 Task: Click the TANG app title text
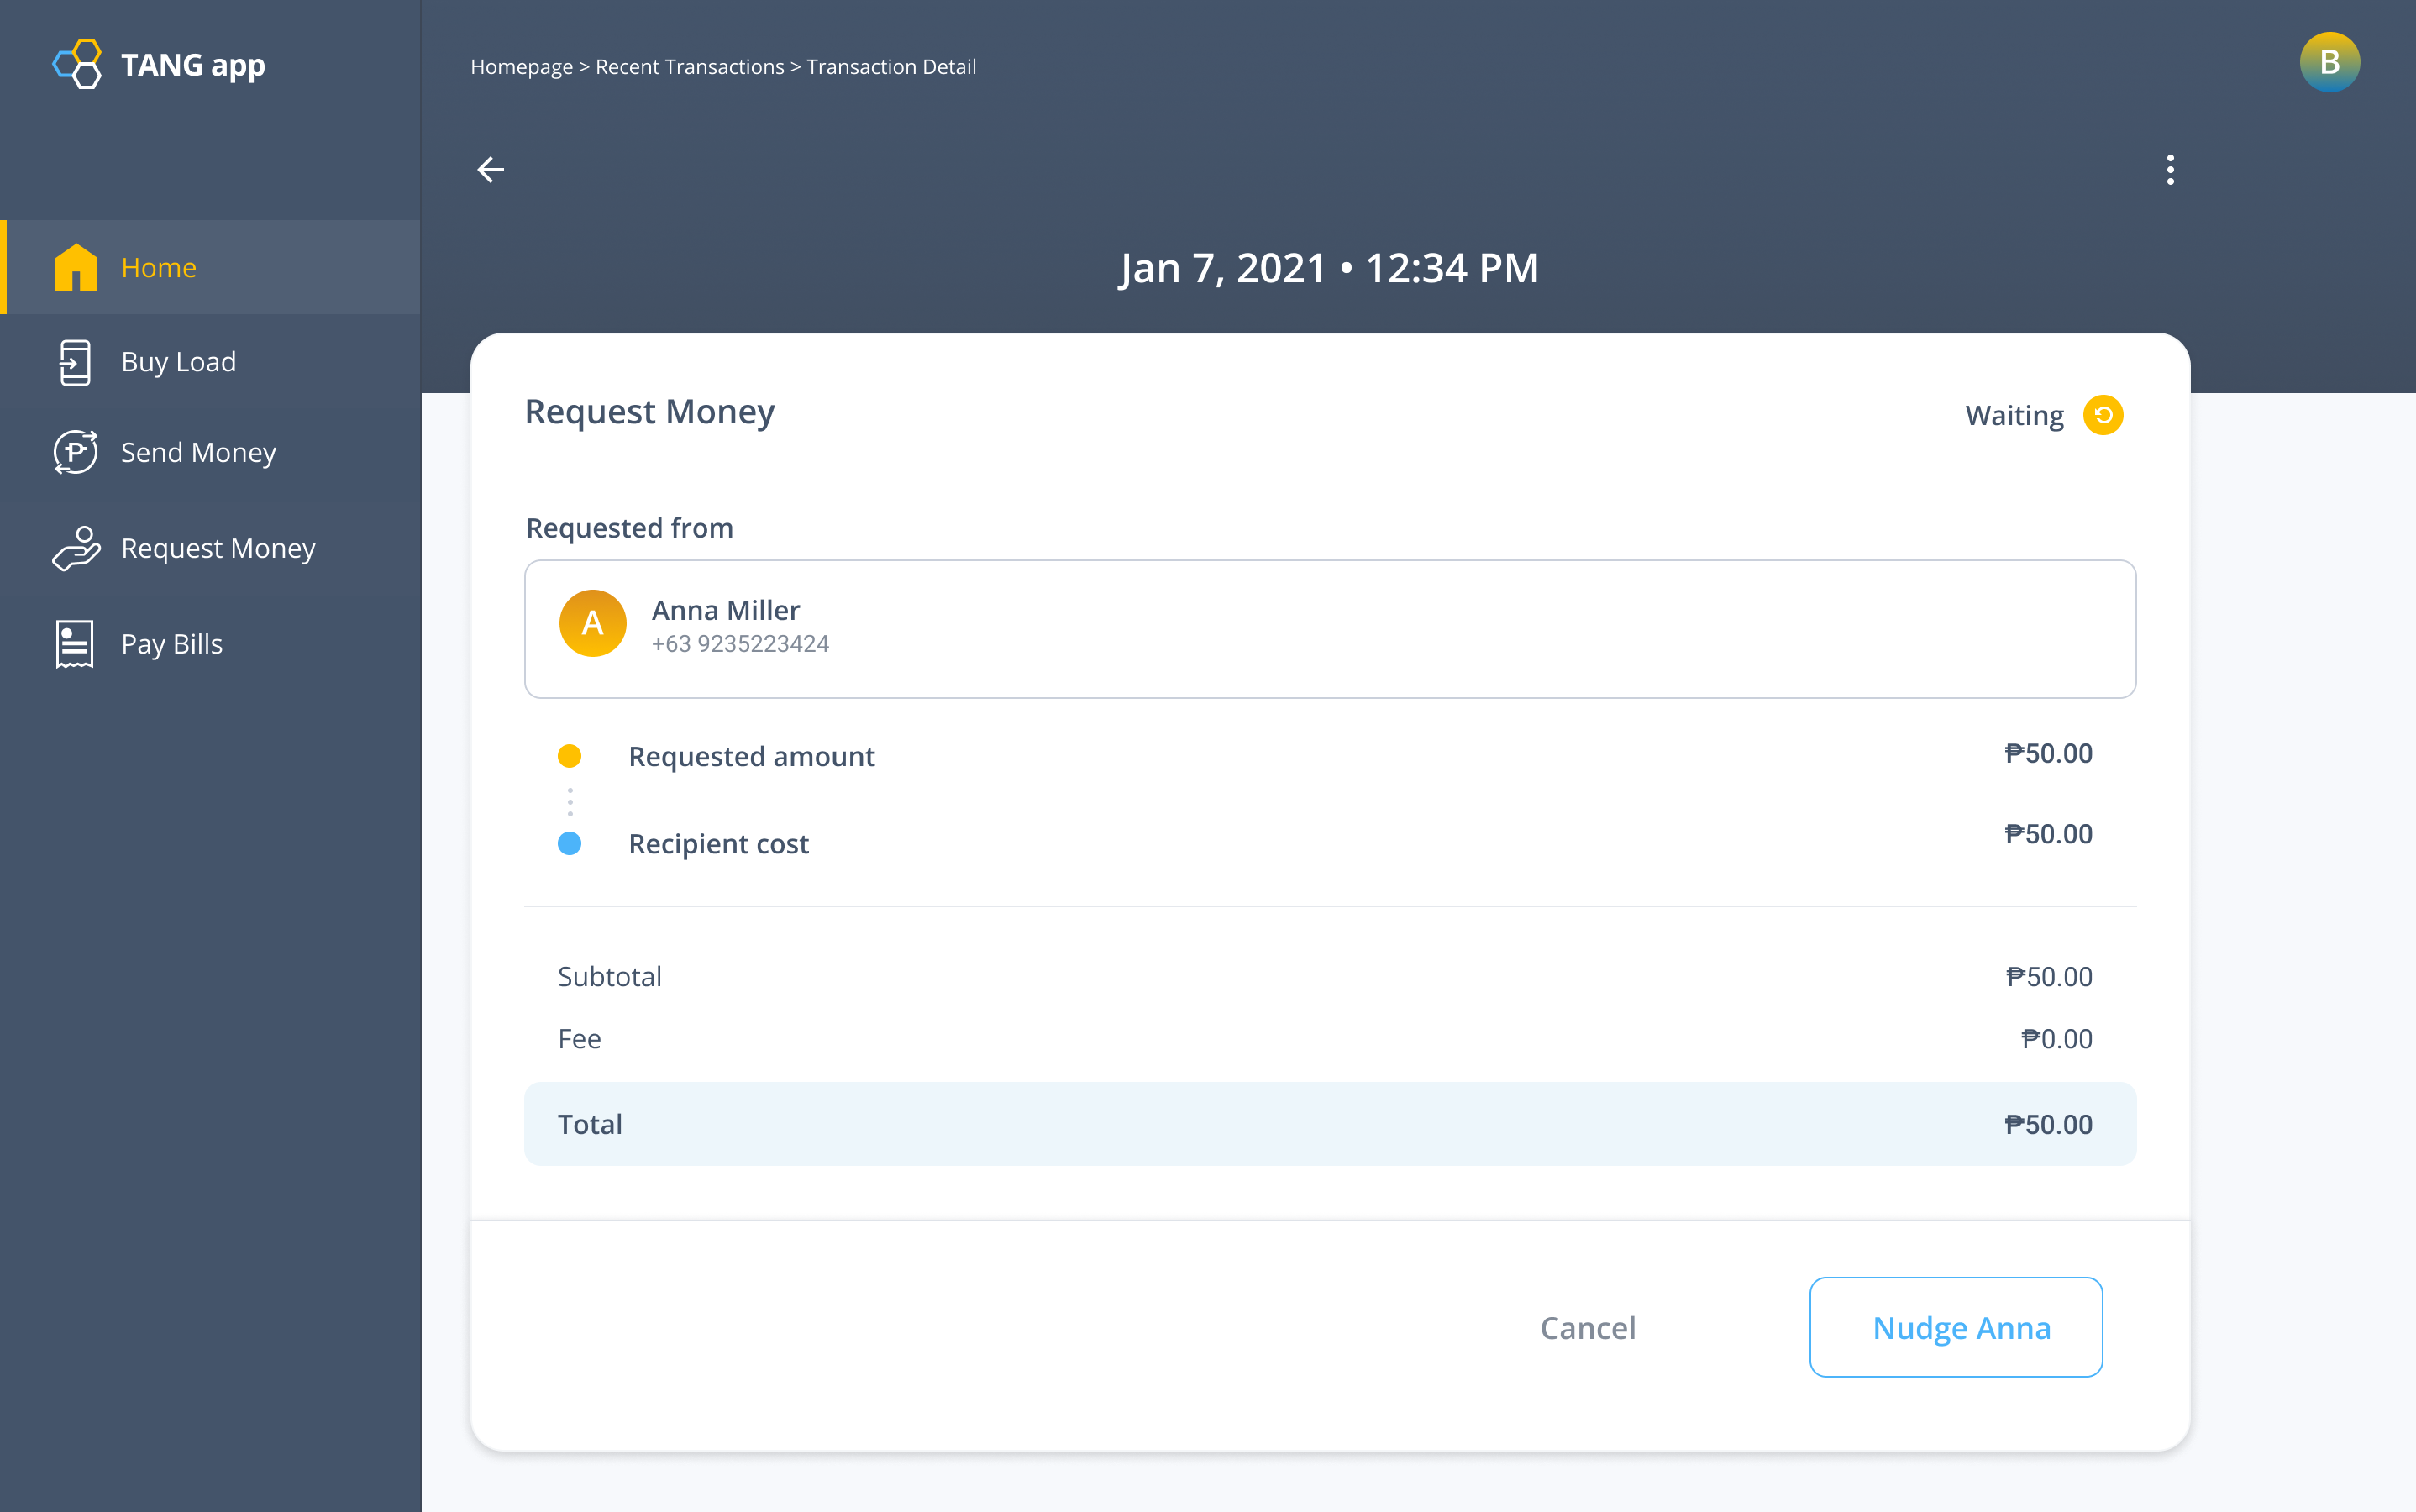(193, 65)
